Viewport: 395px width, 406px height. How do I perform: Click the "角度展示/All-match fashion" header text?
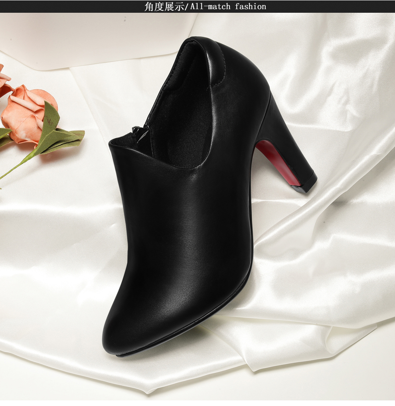click(205, 6)
